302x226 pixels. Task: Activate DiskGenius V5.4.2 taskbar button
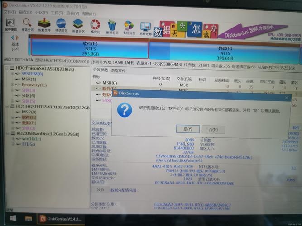tap(61, 219)
